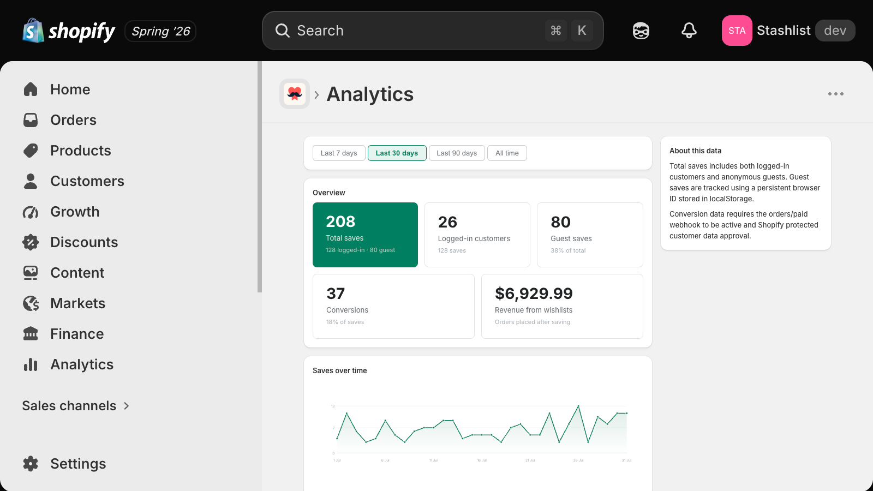Screen dimensions: 873x491
Task: Select the Last 90 days range
Action: coord(457,153)
